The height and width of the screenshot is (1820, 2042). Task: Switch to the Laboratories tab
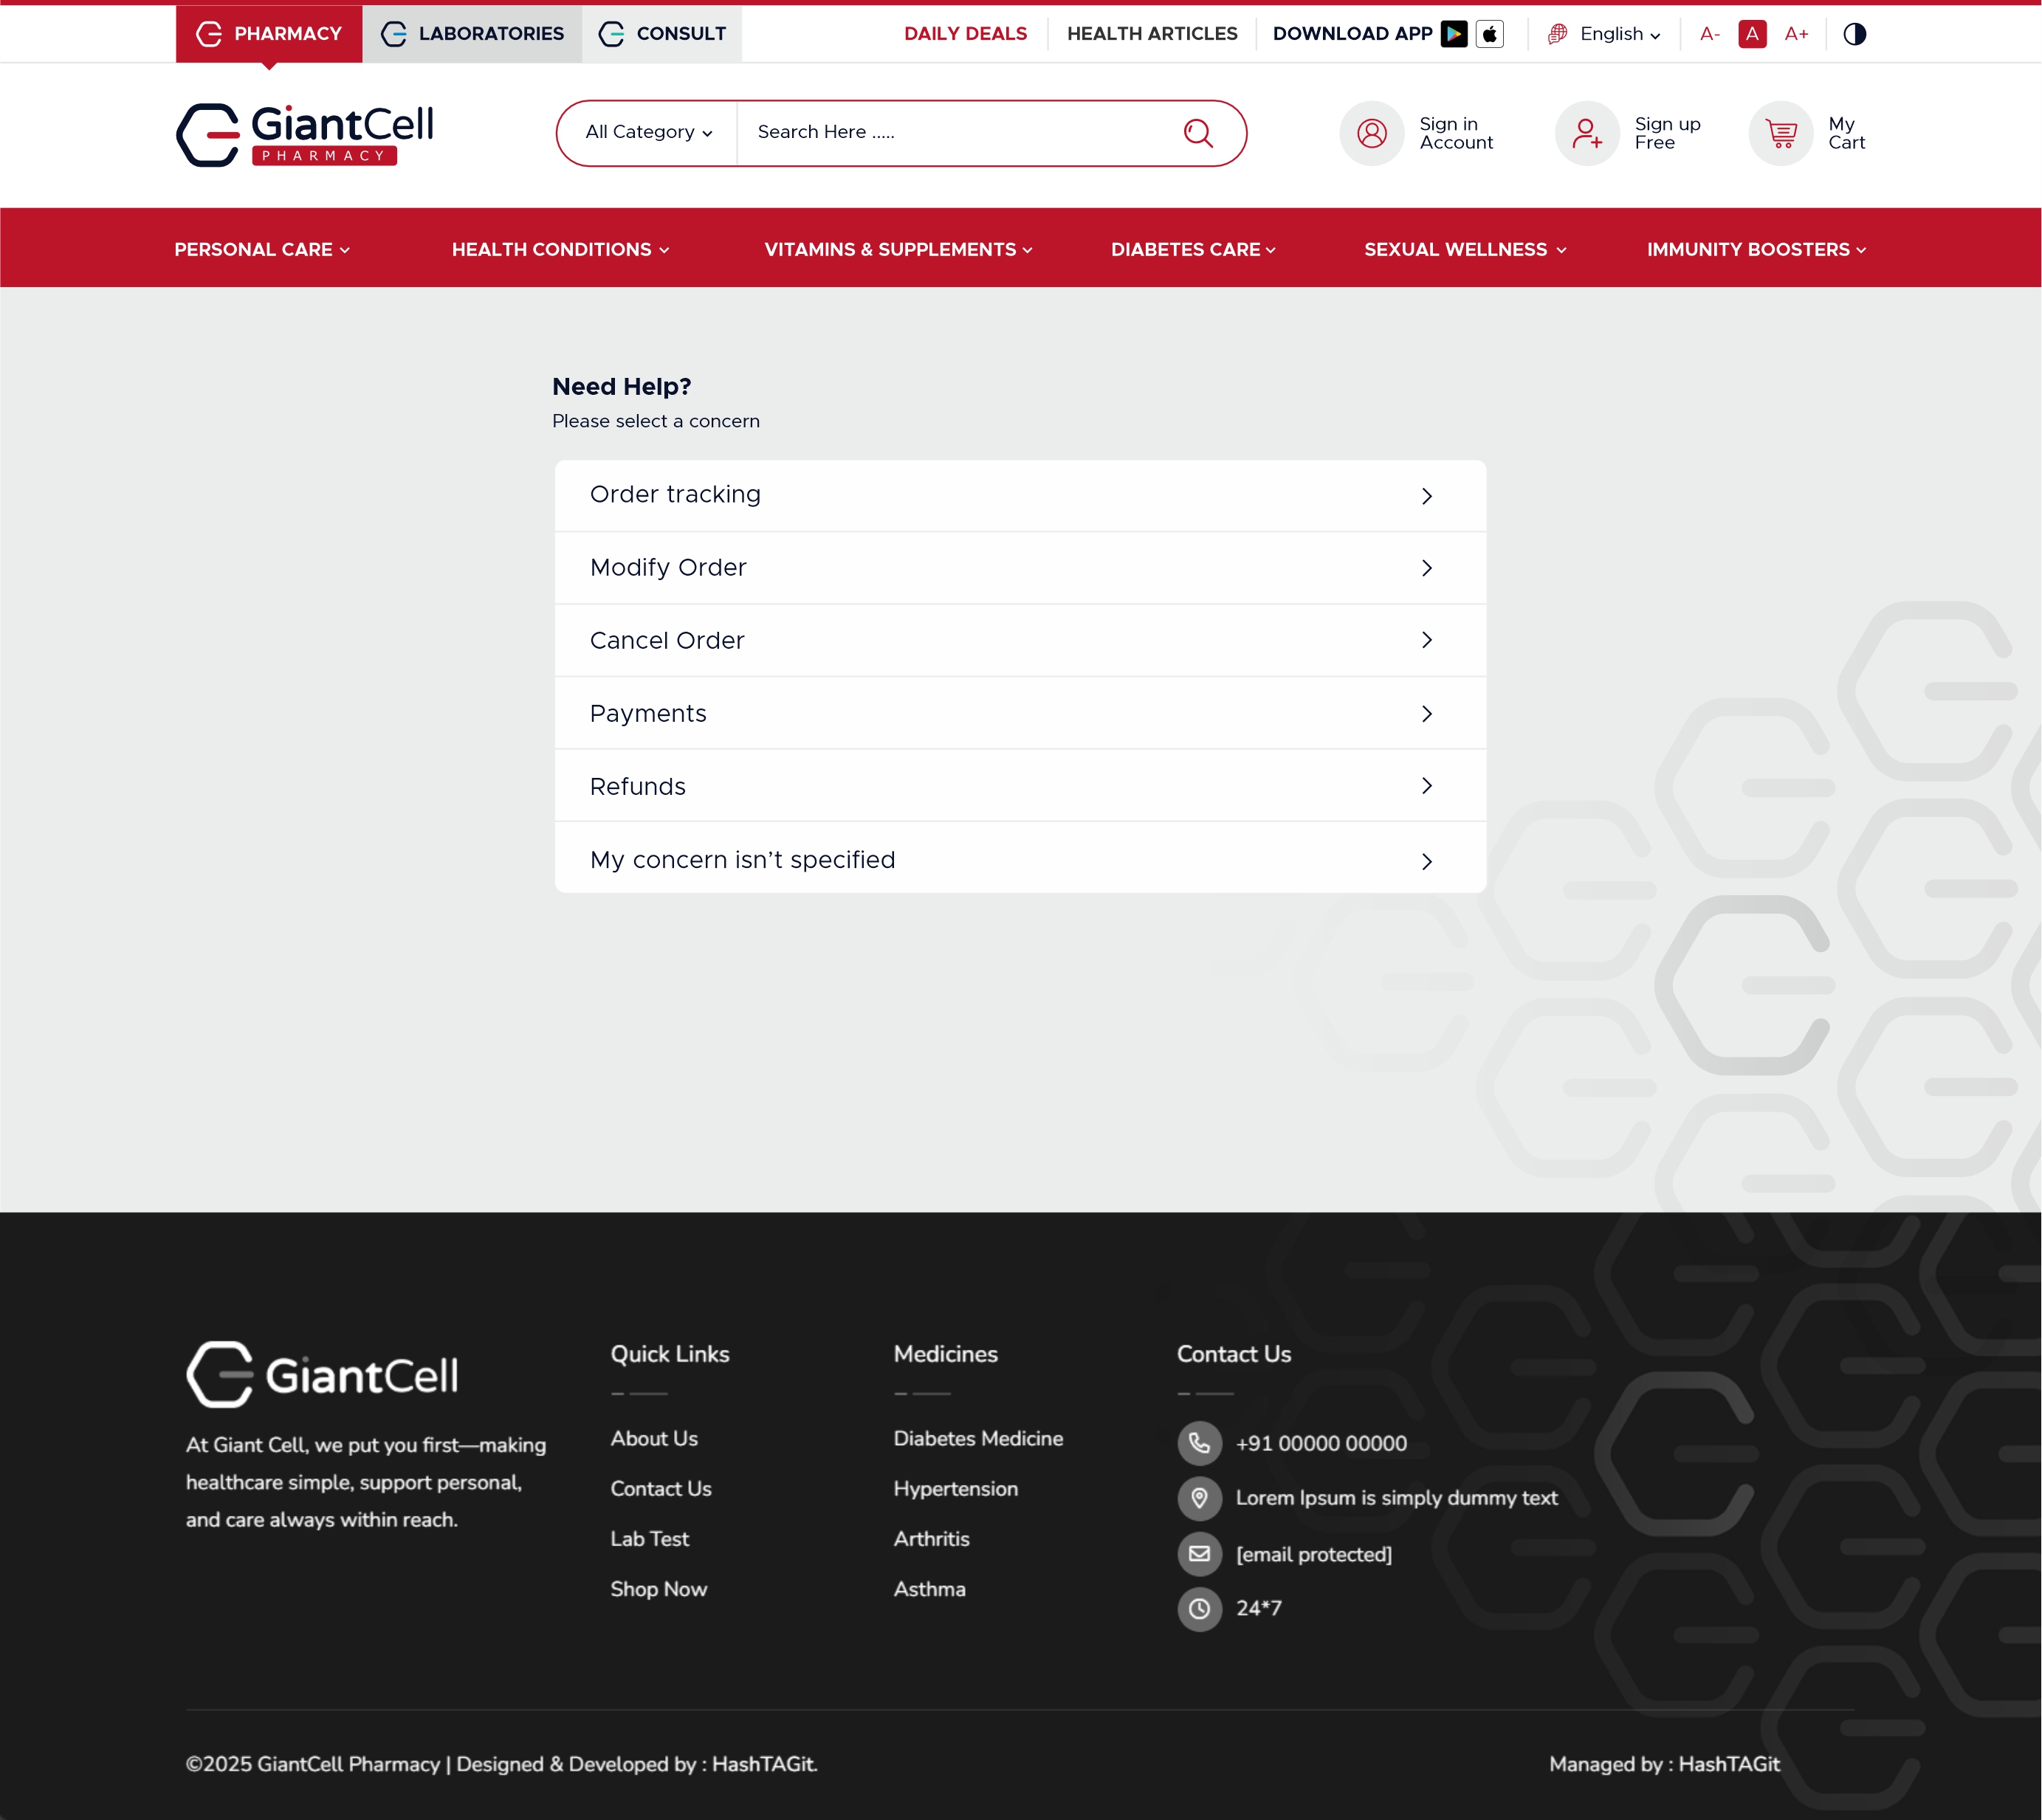point(472,34)
